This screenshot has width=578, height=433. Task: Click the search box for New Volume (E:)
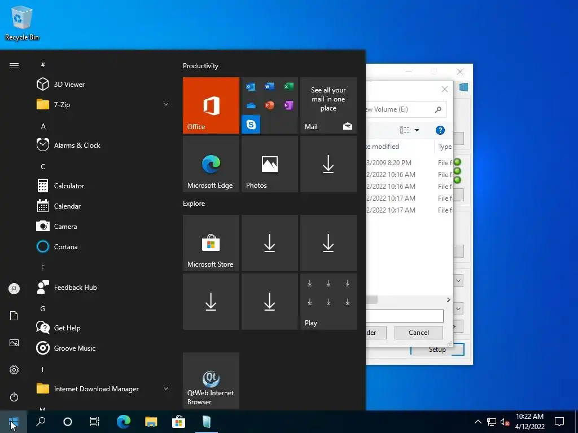[x=406, y=109]
